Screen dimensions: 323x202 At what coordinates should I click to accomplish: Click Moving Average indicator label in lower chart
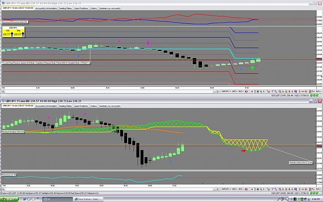[x=13, y=131]
